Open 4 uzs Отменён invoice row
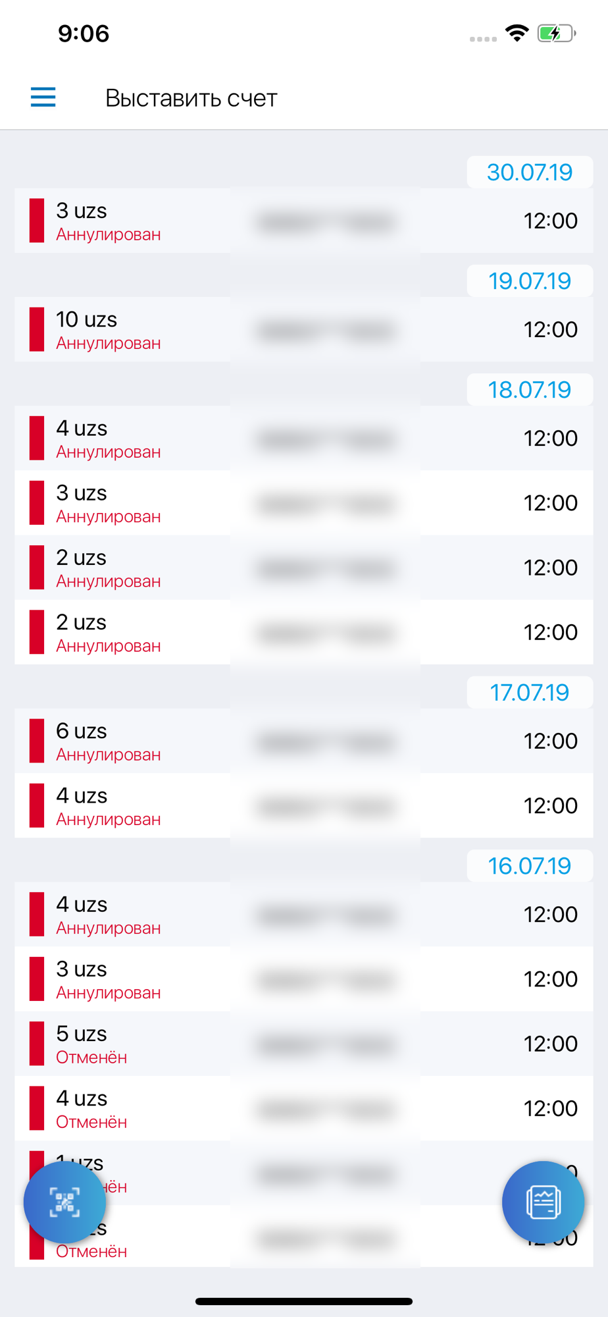Image resolution: width=608 pixels, height=1317 pixels. pos(304,1108)
